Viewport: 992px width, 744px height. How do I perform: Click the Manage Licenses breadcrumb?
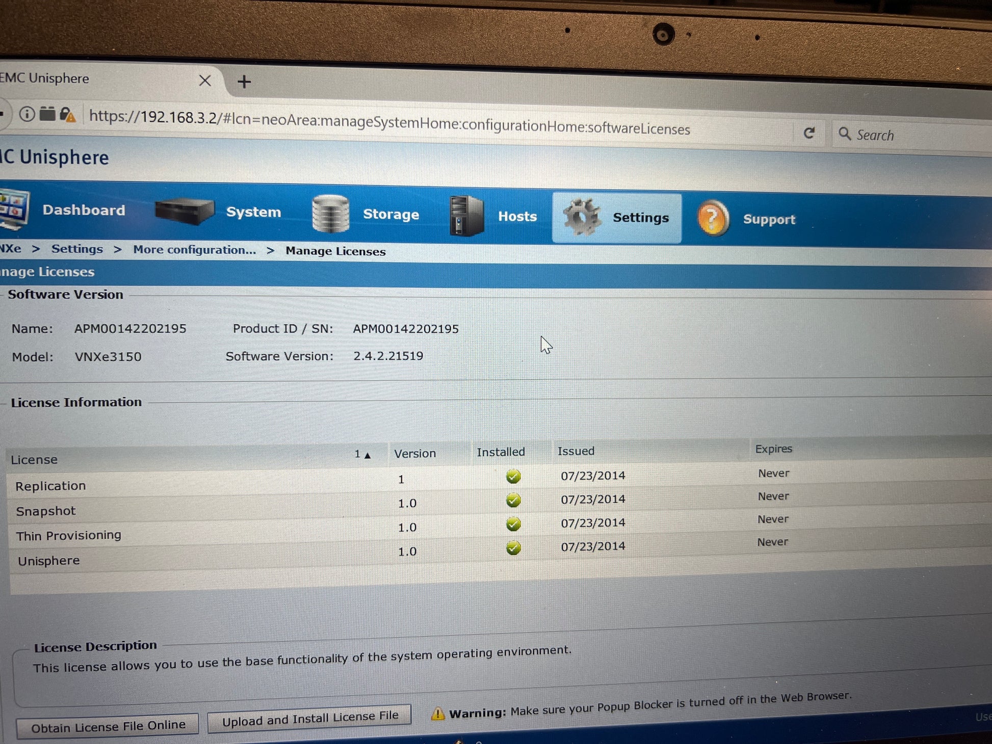tap(335, 251)
